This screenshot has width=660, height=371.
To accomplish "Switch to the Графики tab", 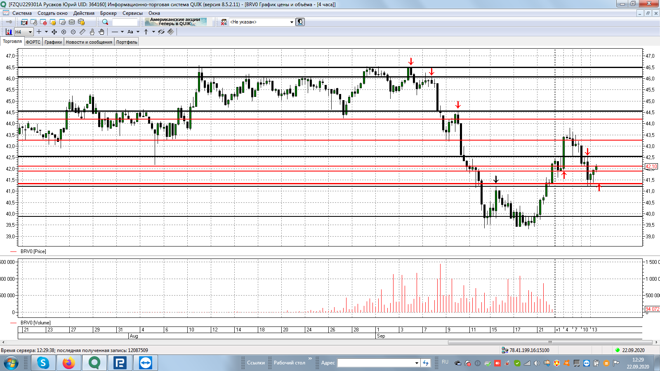I will (x=53, y=42).
